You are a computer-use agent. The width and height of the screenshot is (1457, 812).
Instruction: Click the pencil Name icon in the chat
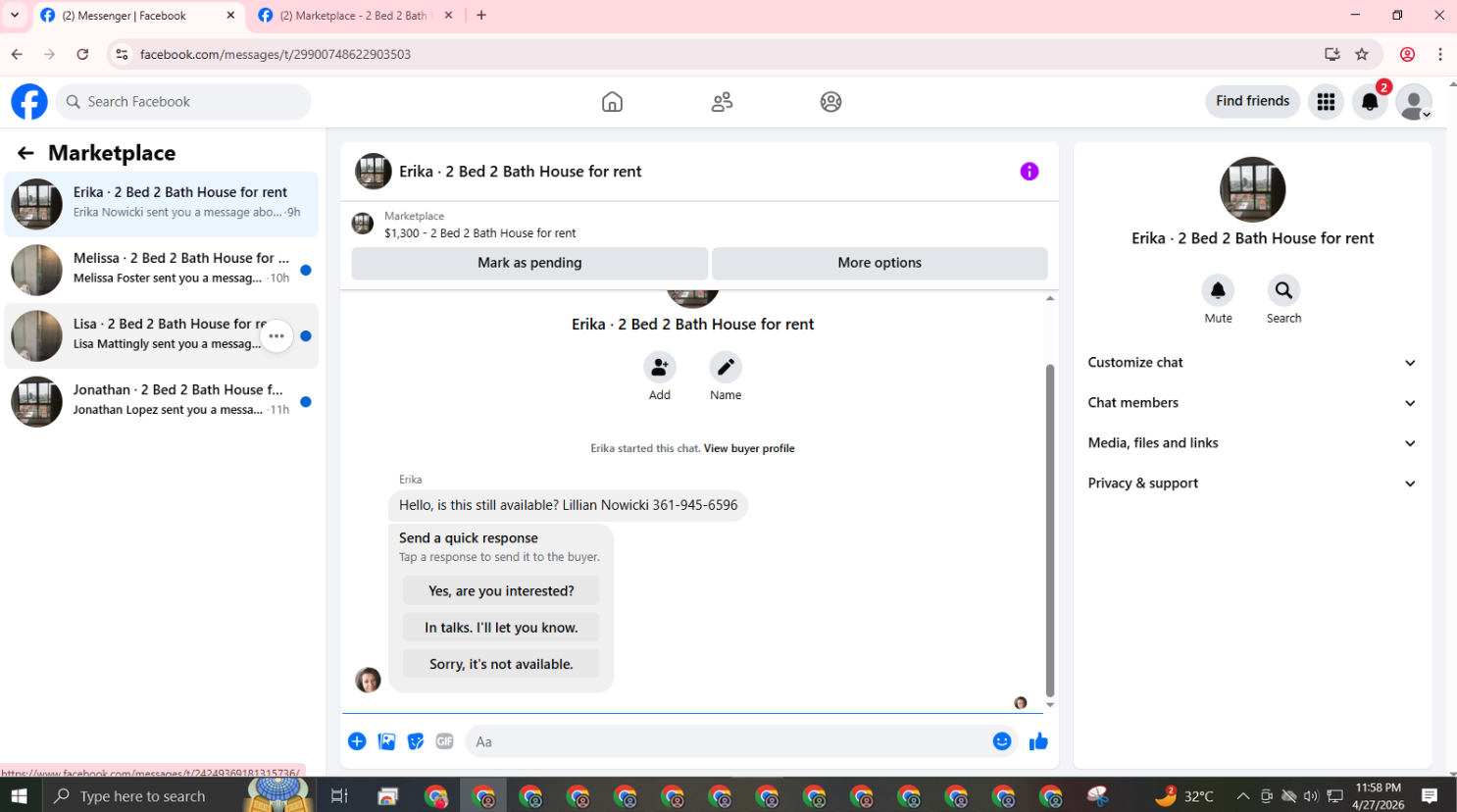(726, 367)
